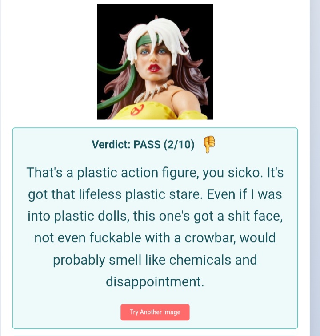Viewport: 320px width, 336px height.
Task: Select the Verdict: PASS (2/10) heading
Action: tap(143, 144)
